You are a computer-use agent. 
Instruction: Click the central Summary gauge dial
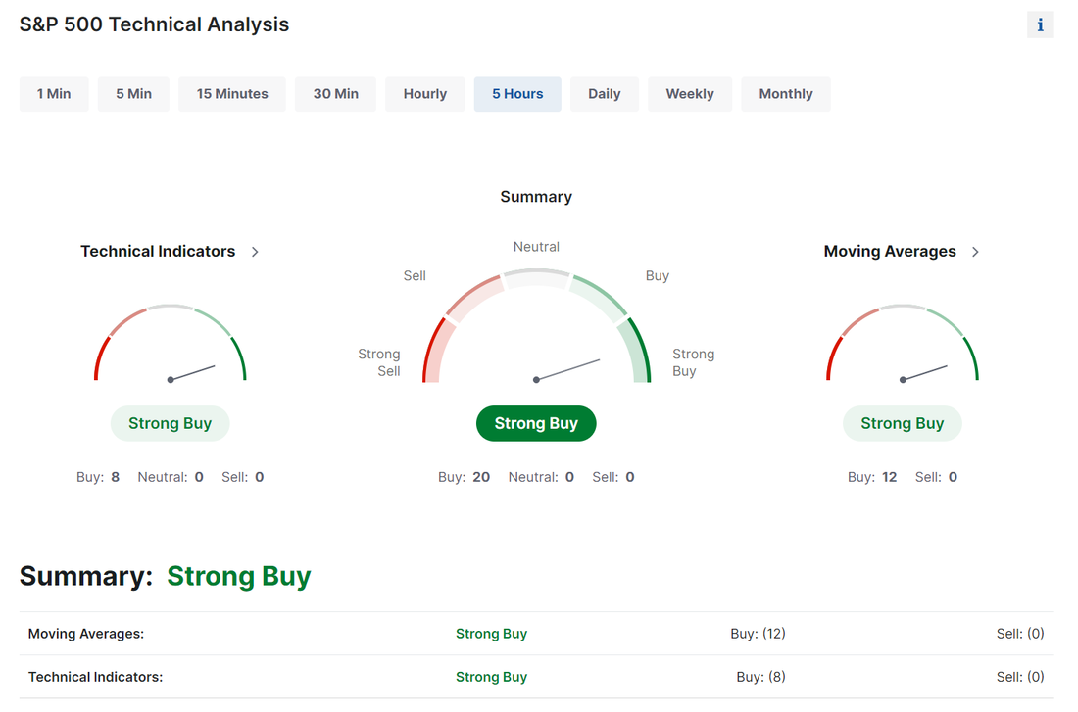pos(536,326)
